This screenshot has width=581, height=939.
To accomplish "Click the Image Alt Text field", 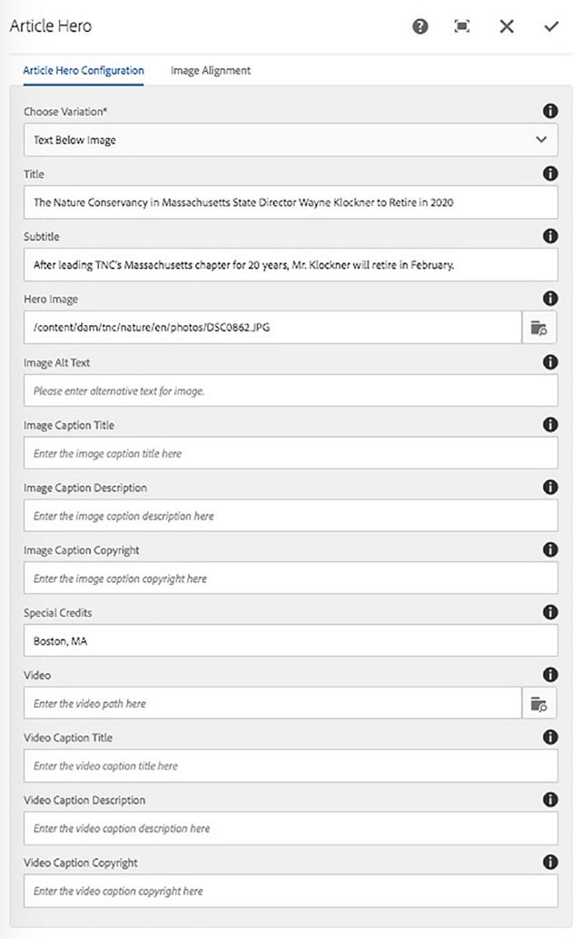I will [290, 390].
